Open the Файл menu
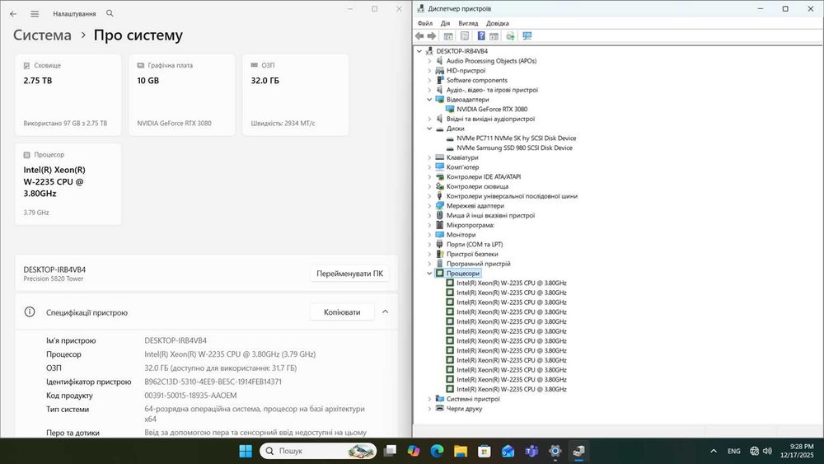 424,23
